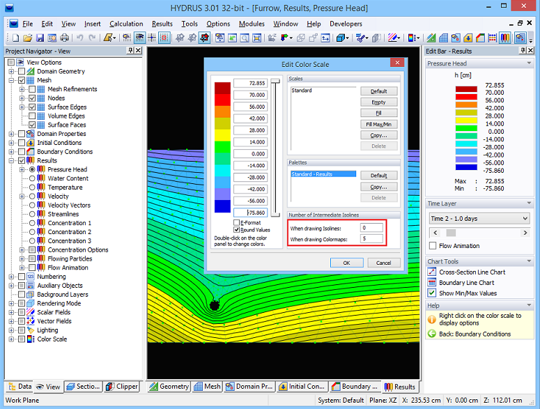Click the blue grid Mesh toolbar icon
The width and height of the screenshot is (540, 409).
tap(444, 38)
